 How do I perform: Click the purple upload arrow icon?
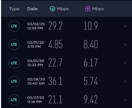pyautogui.click(x=88, y=9)
